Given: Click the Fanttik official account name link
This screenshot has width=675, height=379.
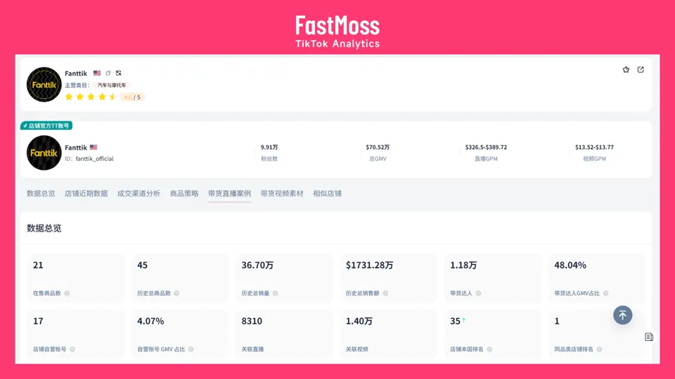Looking at the screenshot, I should point(76,147).
